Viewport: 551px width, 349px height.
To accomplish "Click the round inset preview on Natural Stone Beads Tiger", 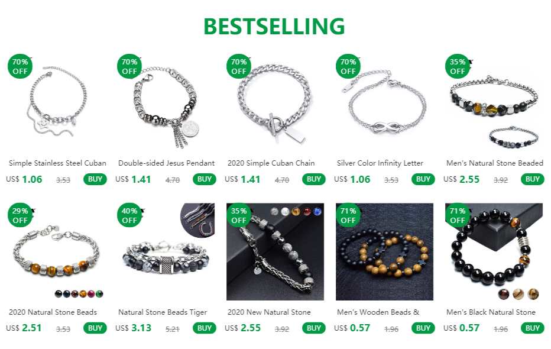I will [198, 219].
